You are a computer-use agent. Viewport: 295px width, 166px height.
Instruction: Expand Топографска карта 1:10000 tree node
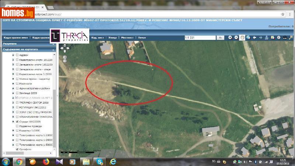(x=13, y=135)
